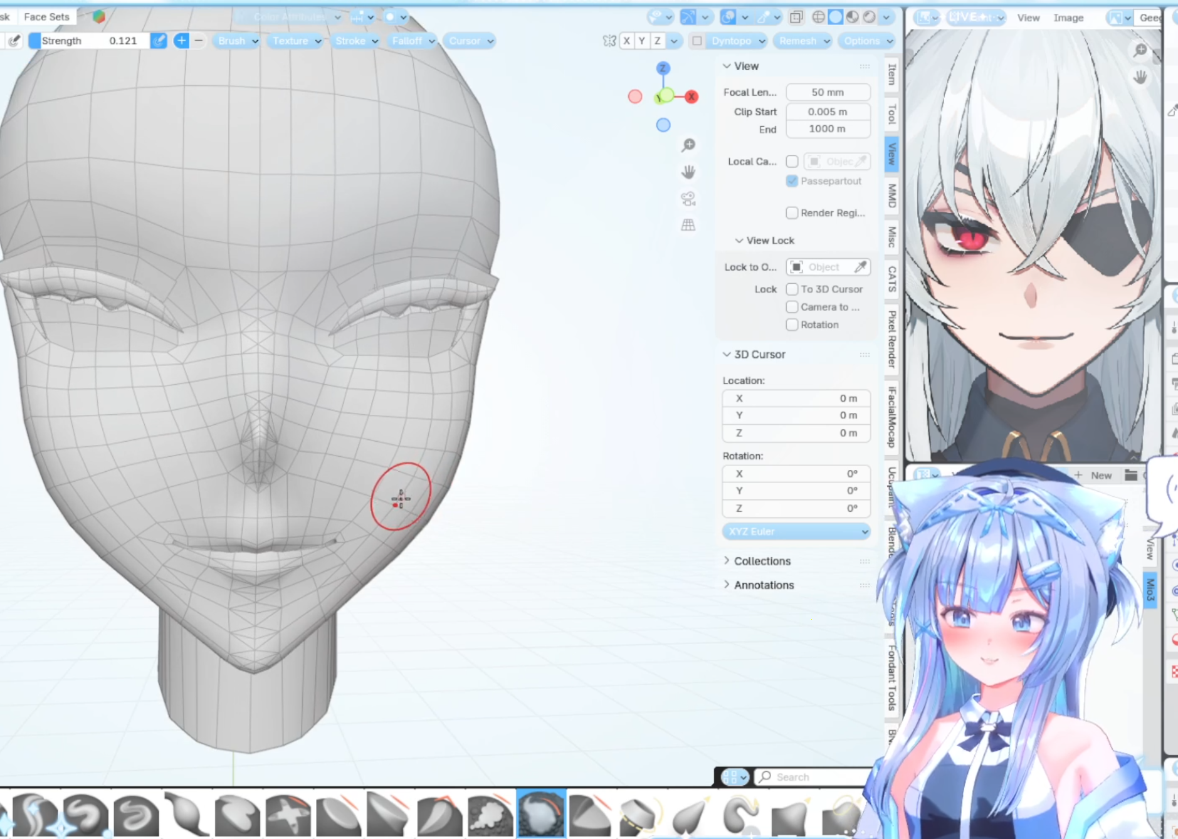This screenshot has height=839, width=1178.
Task: Click the Focal Length 50 mm field
Action: point(828,92)
